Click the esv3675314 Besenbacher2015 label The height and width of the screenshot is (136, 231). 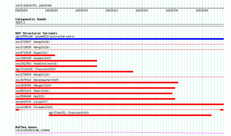(37, 80)
